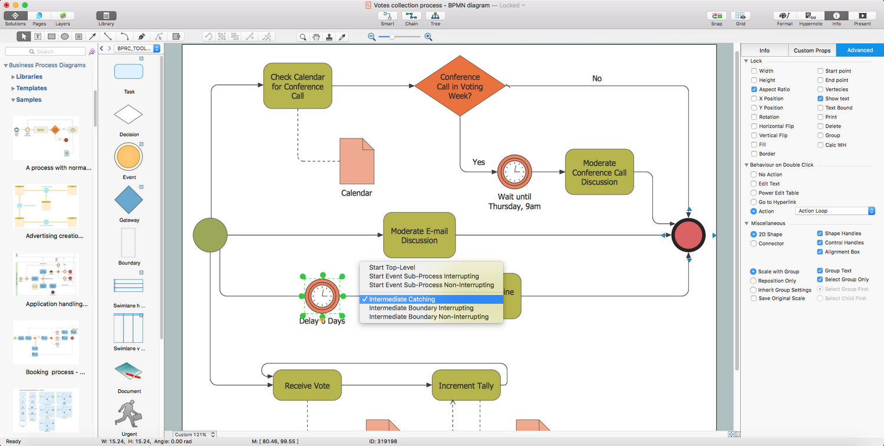The image size is (884, 446).
Task: Open the Action Loop dropdown
Action: [835, 211]
